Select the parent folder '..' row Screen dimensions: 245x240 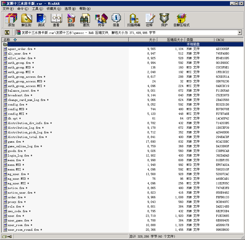pyautogui.click(x=9, y=44)
